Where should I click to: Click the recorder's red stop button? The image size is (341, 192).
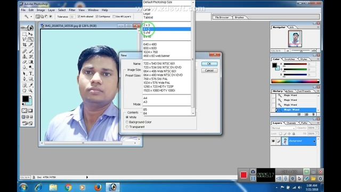pyautogui.click(x=243, y=175)
